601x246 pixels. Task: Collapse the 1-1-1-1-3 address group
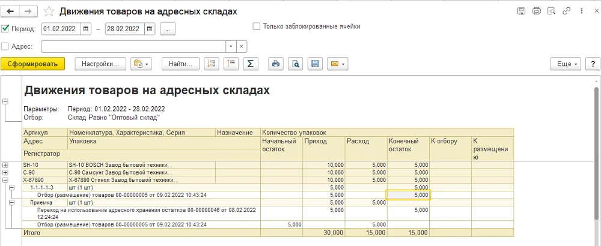coord(12,187)
